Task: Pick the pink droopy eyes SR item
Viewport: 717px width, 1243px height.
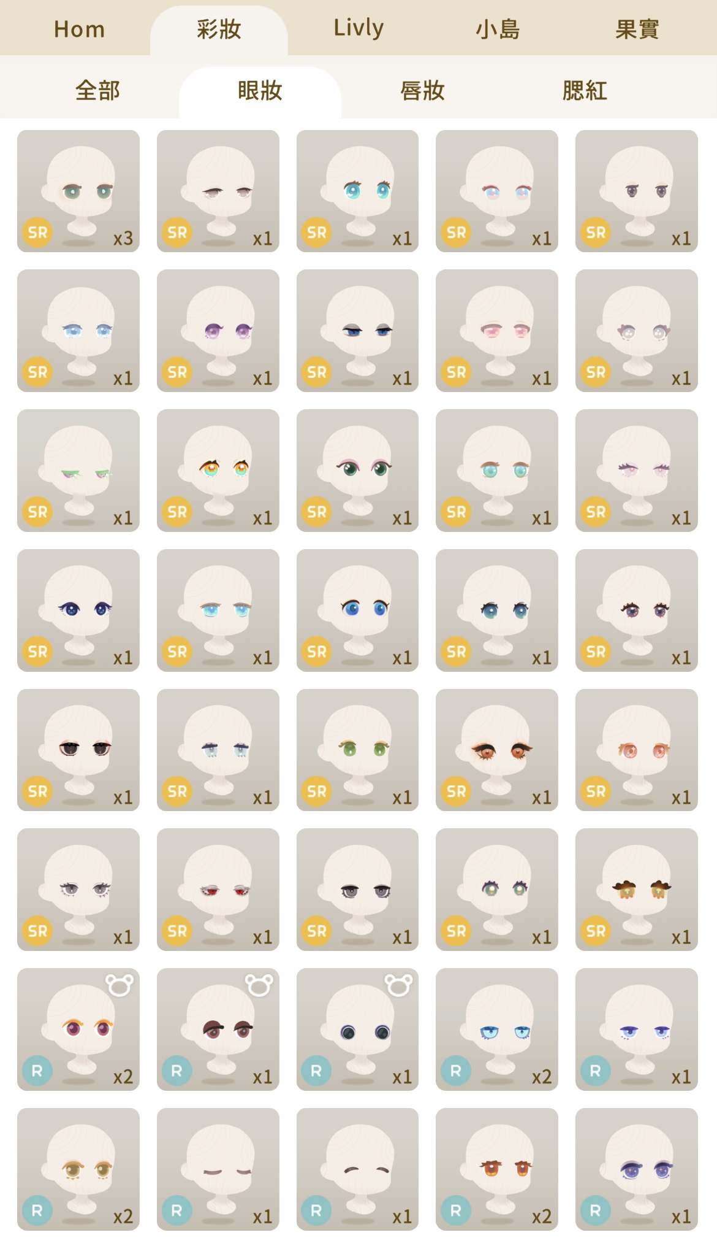Action: click(x=497, y=331)
